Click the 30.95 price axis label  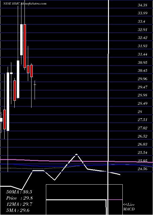coord(143,63)
